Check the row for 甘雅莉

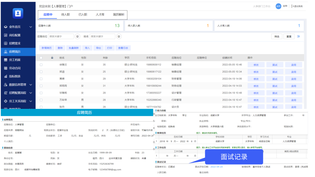pos(41,93)
